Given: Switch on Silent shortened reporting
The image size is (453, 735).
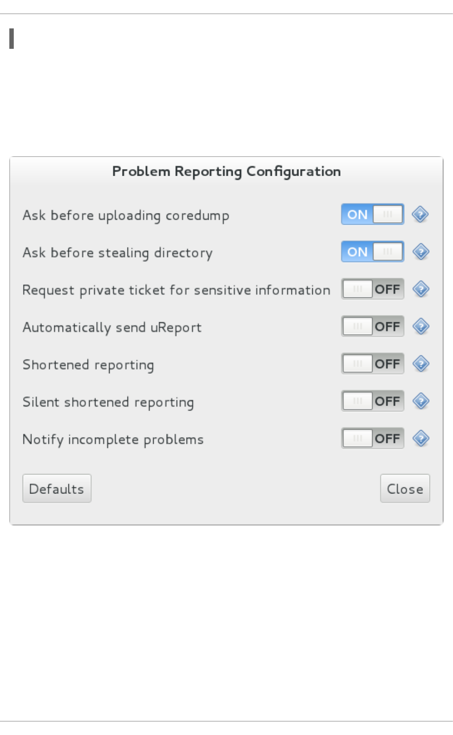Looking at the screenshot, I should [373, 401].
